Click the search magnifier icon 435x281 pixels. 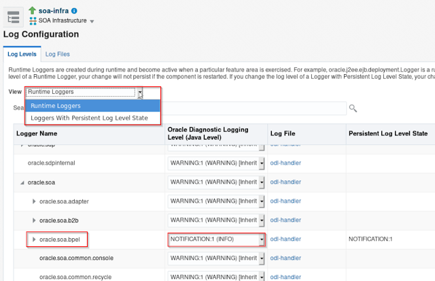tap(353, 108)
